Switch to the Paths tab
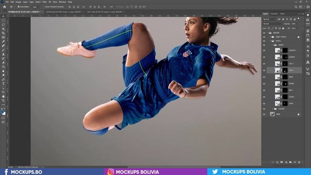 pos(282,14)
